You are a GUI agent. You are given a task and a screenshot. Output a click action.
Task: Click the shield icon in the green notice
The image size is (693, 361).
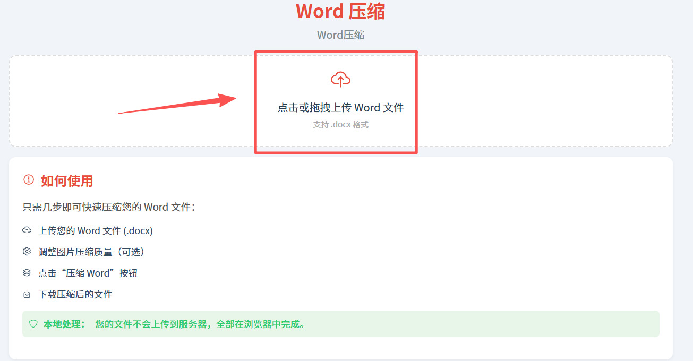(33, 324)
